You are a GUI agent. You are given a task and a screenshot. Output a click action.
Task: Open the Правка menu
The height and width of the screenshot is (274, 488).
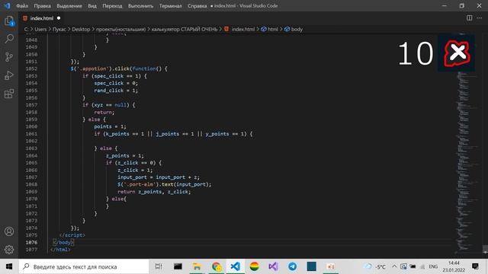point(43,6)
